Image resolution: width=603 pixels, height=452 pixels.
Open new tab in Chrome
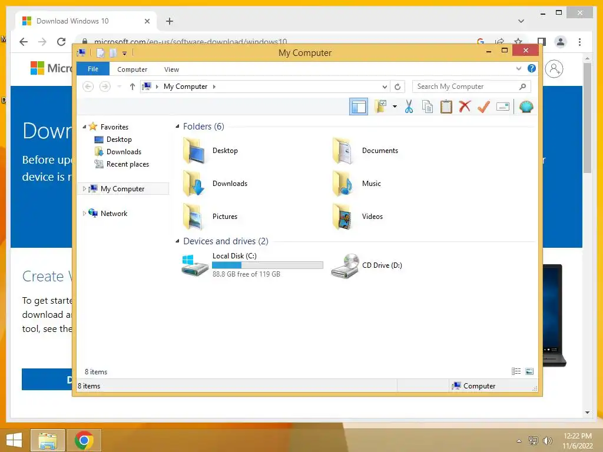pyautogui.click(x=170, y=21)
